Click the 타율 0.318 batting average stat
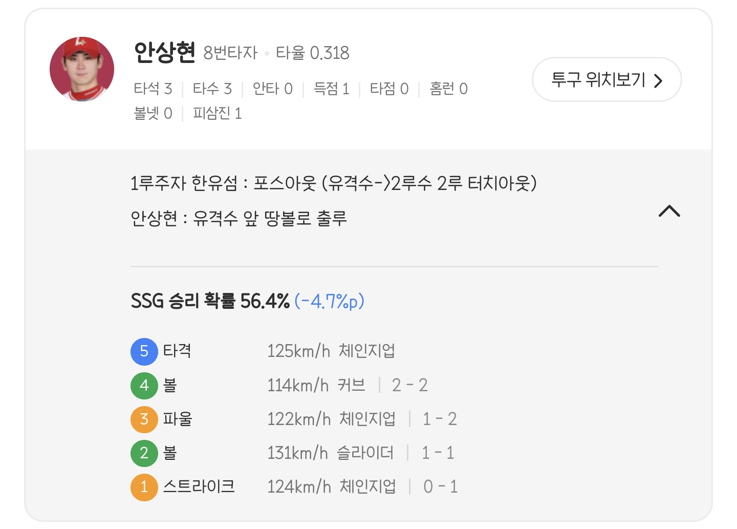This screenshot has width=737, height=529. coord(312,53)
